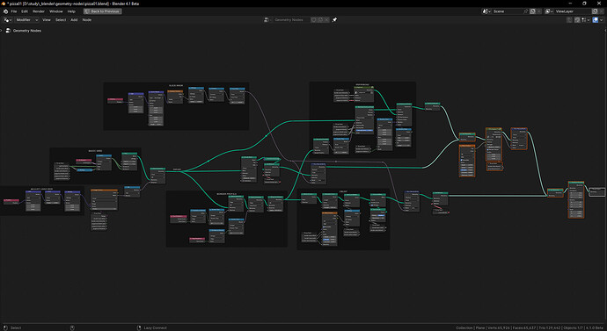The width and height of the screenshot is (607, 331).
Task: Click the Select hint text in status bar
Action: coord(16,327)
